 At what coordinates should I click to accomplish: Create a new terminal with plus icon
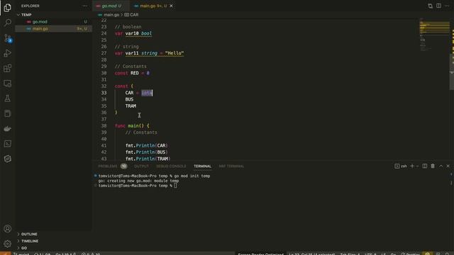(x=412, y=166)
